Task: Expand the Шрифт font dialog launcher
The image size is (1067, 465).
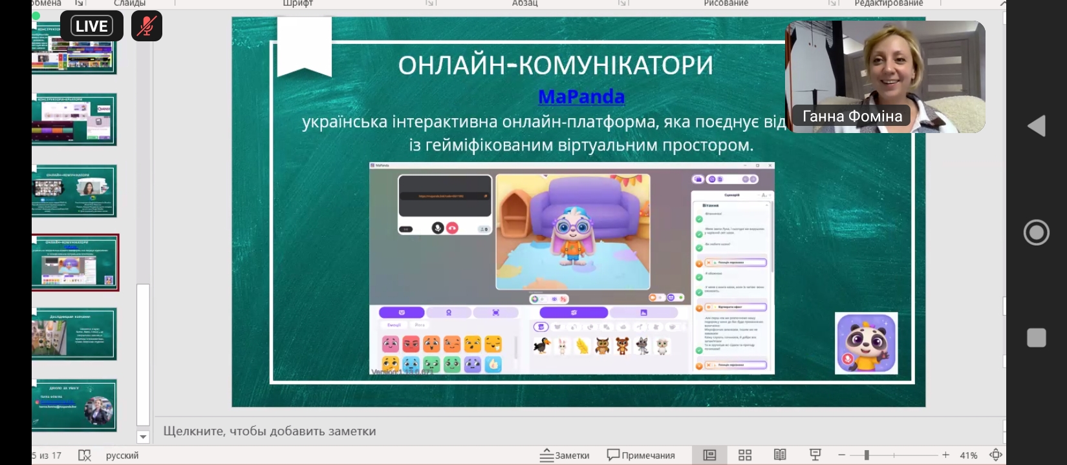Action: (x=430, y=3)
